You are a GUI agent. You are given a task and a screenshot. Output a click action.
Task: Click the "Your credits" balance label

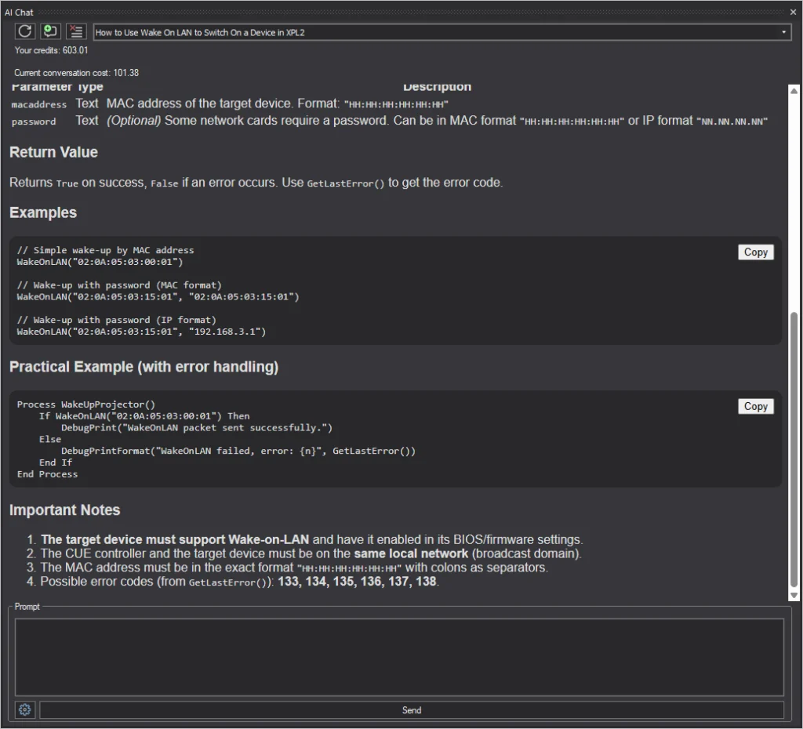(50, 51)
